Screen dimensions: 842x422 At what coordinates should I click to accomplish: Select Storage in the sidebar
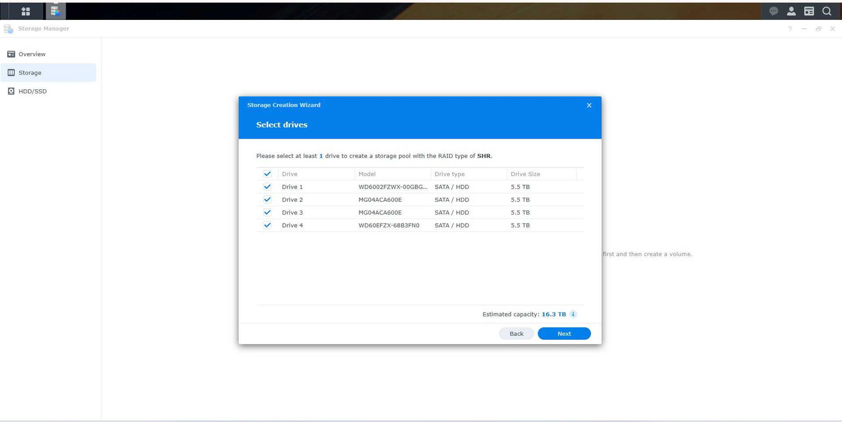tap(30, 72)
